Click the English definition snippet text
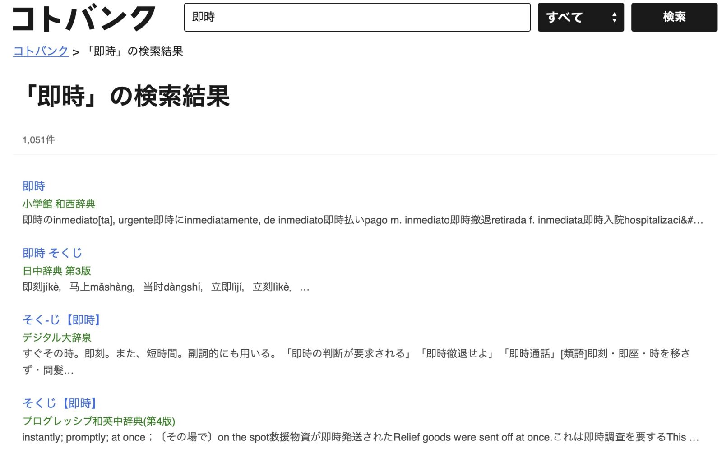 tap(361, 437)
